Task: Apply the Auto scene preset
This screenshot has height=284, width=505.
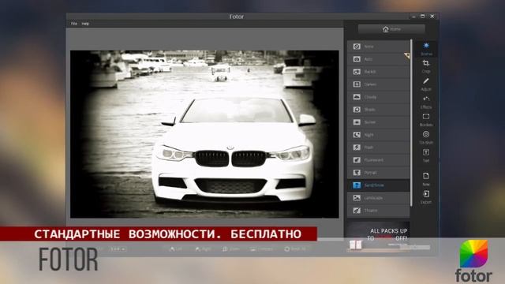Action: pyautogui.click(x=379, y=59)
